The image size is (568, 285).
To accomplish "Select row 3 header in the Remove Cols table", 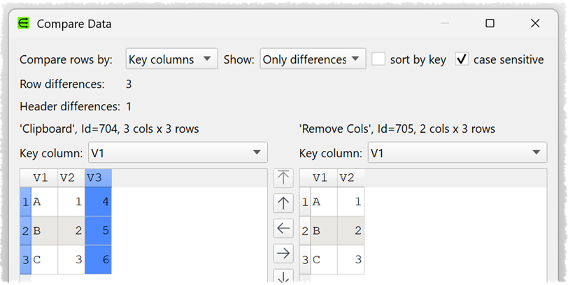I will [305, 260].
